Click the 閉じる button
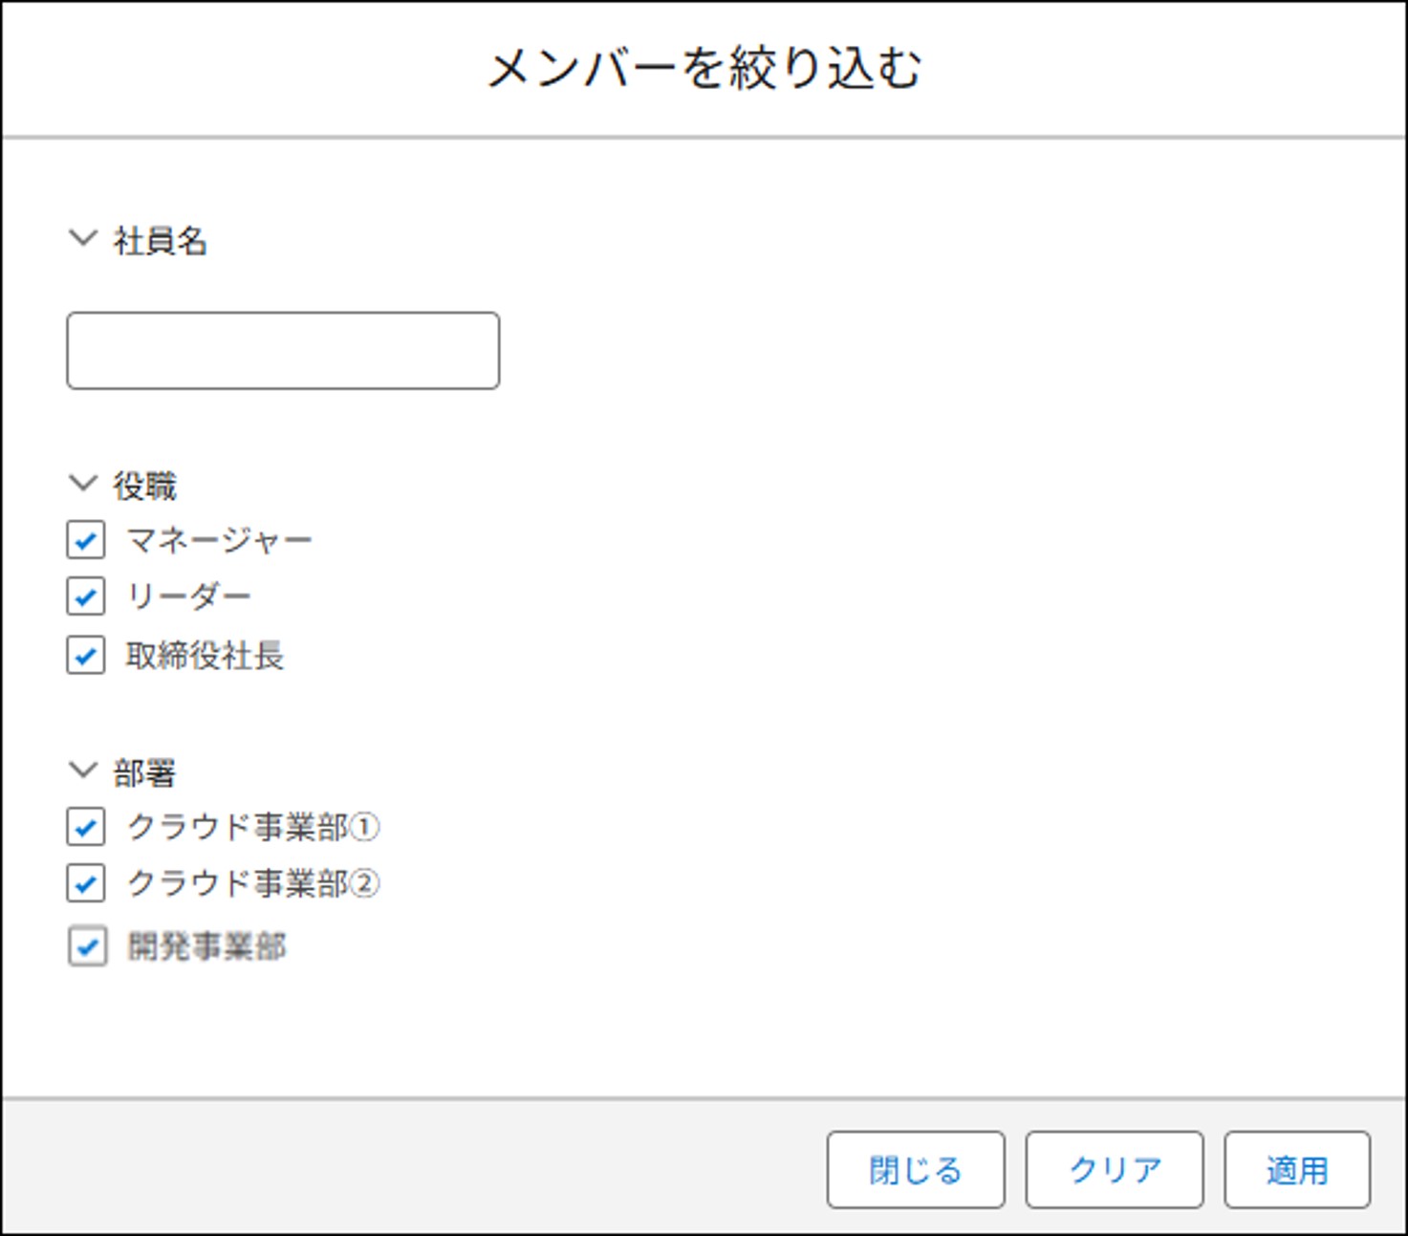 tap(915, 1170)
